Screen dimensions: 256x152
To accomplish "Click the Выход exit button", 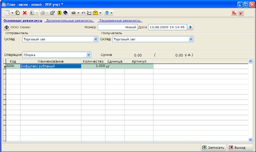I will coord(240,148).
